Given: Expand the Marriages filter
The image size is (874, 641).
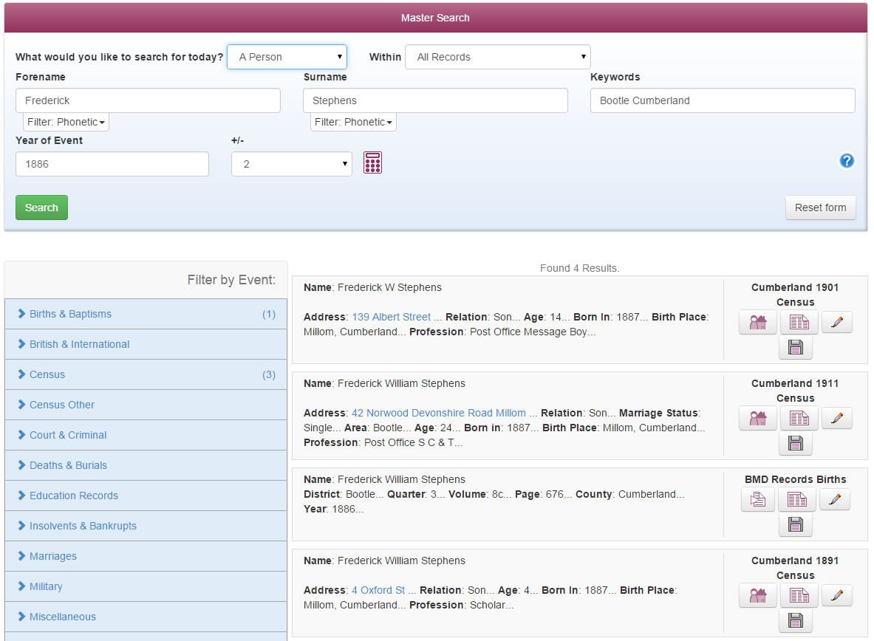Looking at the screenshot, I should [x=146, y=556].
